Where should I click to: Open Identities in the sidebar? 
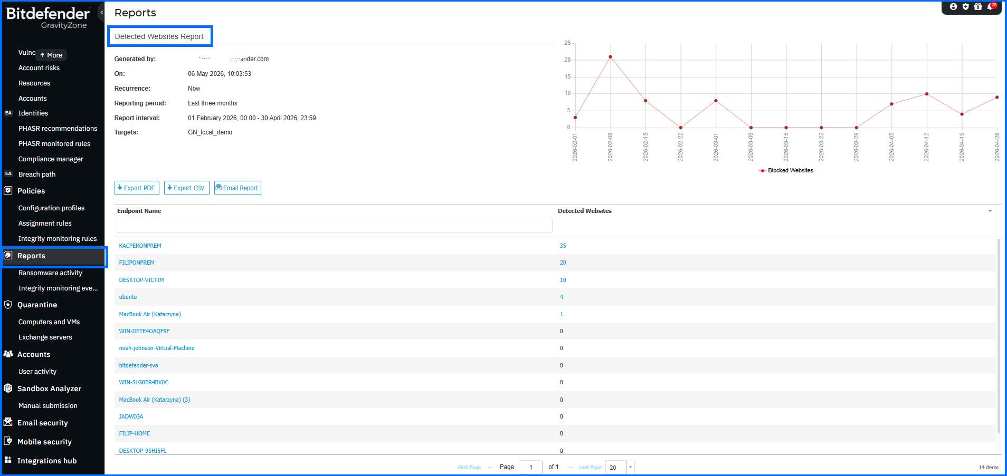pos(33,113)
